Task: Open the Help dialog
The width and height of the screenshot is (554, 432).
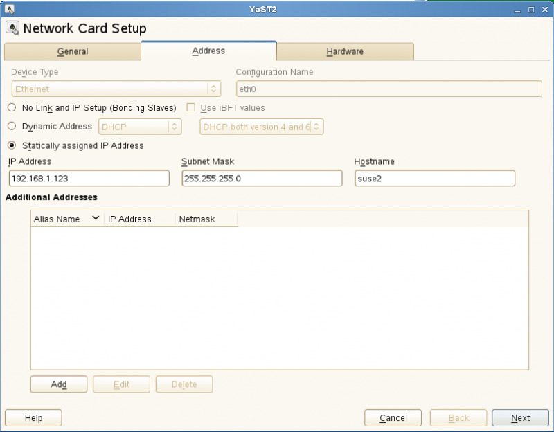Action: [x=33, y=417]
